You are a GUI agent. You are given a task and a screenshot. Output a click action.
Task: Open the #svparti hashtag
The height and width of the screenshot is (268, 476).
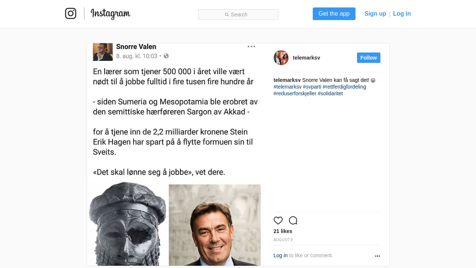[312, 87]
